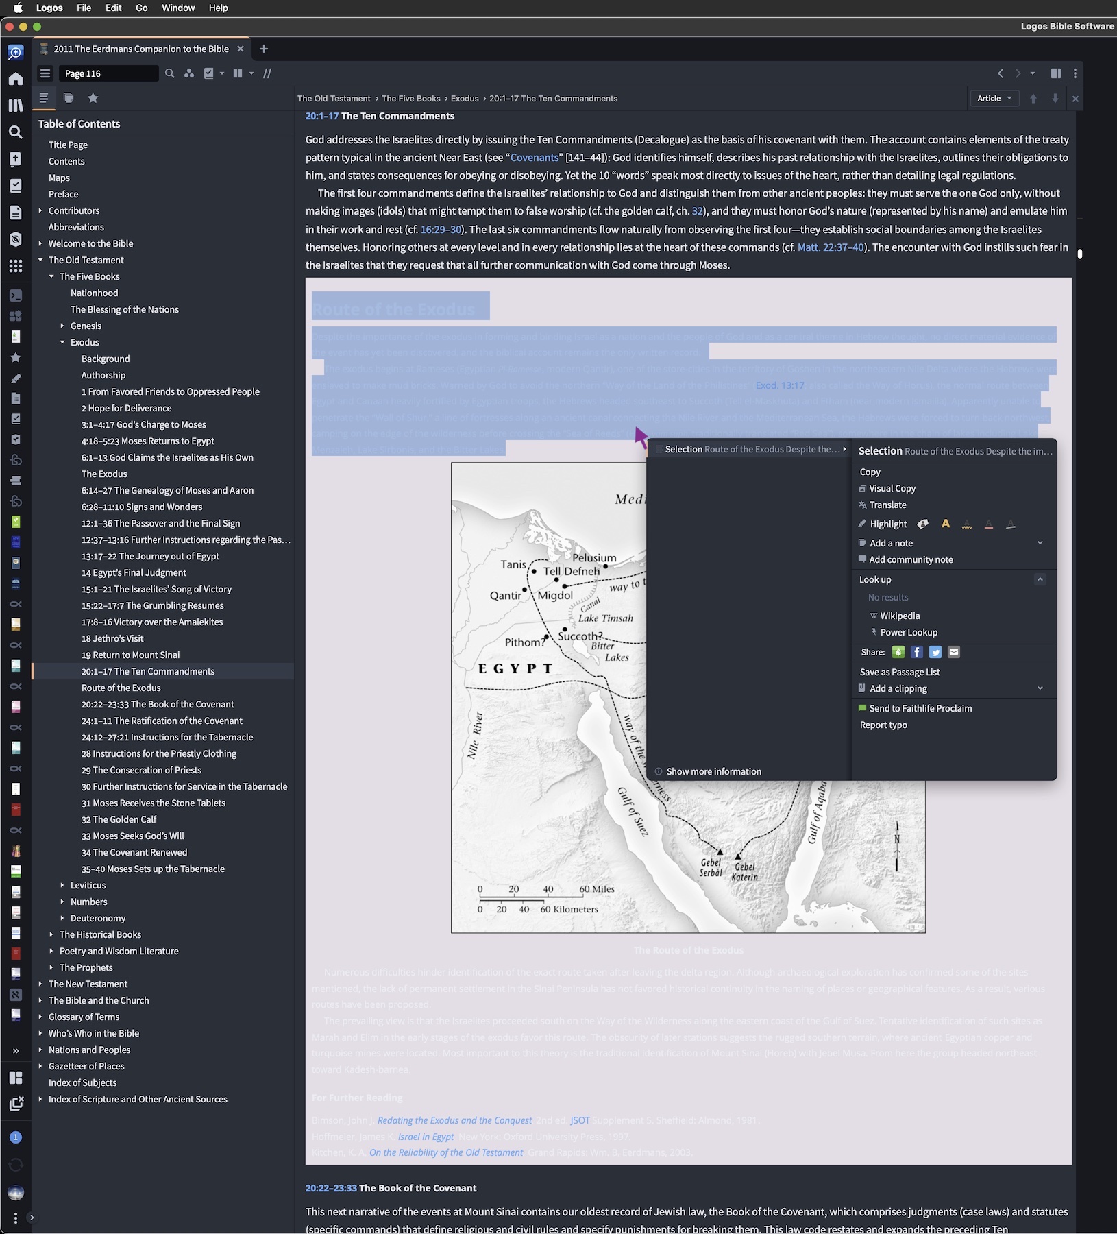Open the Library books icon in sidebar

click(15, 106)
